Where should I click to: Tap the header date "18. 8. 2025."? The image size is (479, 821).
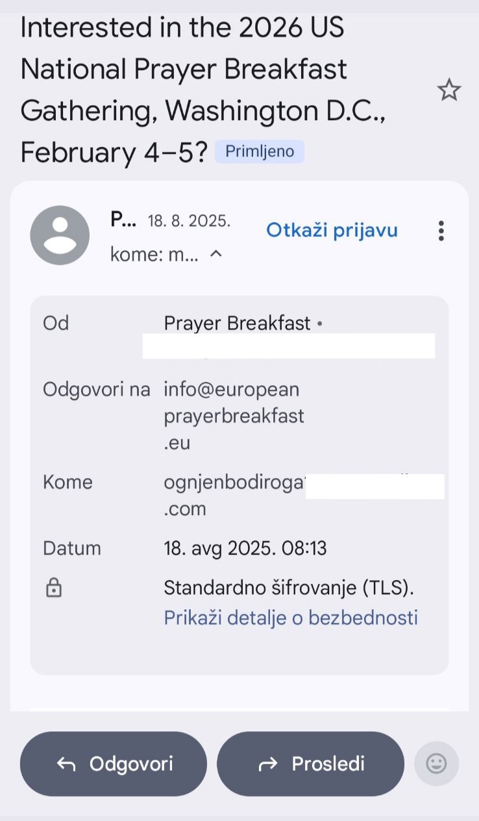(x=189, y=221)
